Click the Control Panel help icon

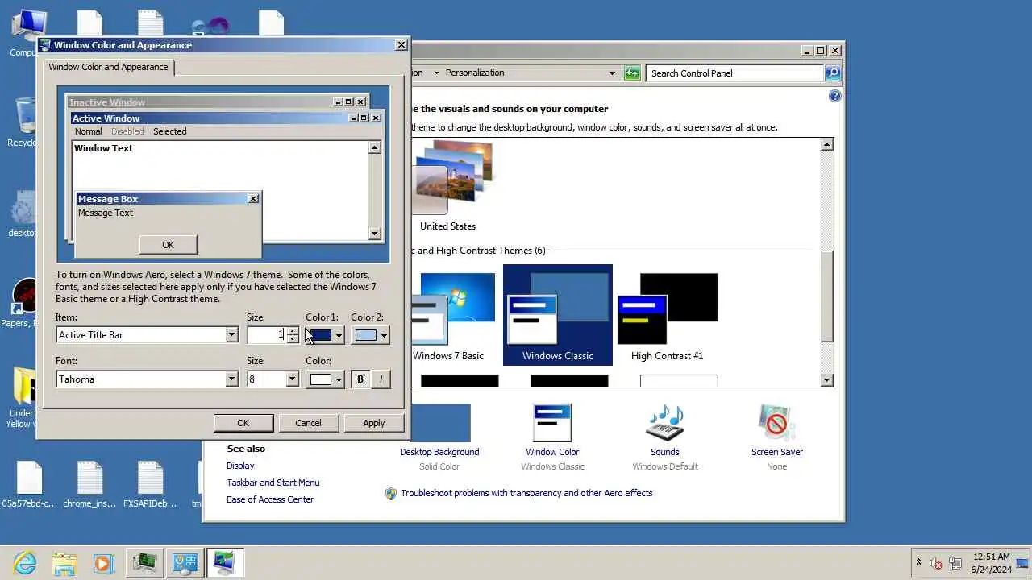[x=834, y=96]
